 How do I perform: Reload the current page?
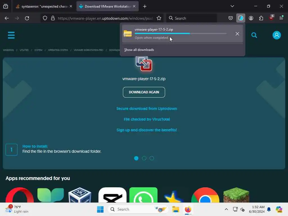pos(27,18)
